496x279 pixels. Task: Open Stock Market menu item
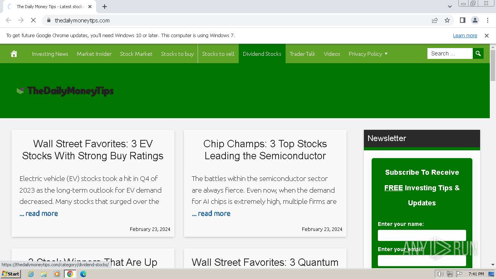click(136, 54)
